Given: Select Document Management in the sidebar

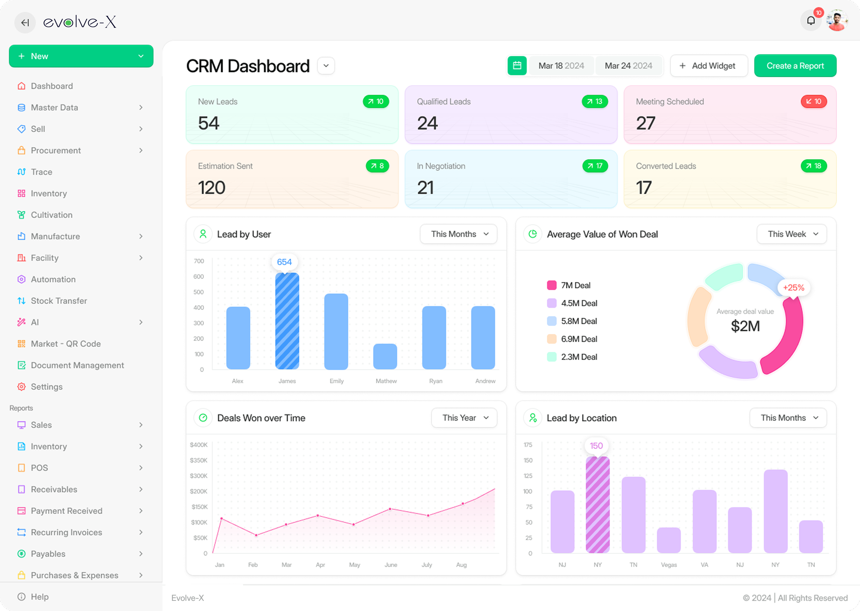Looking at the screenshot, I should click(x=77, y=365).
